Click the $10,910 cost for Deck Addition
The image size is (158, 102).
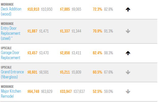click(33, 9)
